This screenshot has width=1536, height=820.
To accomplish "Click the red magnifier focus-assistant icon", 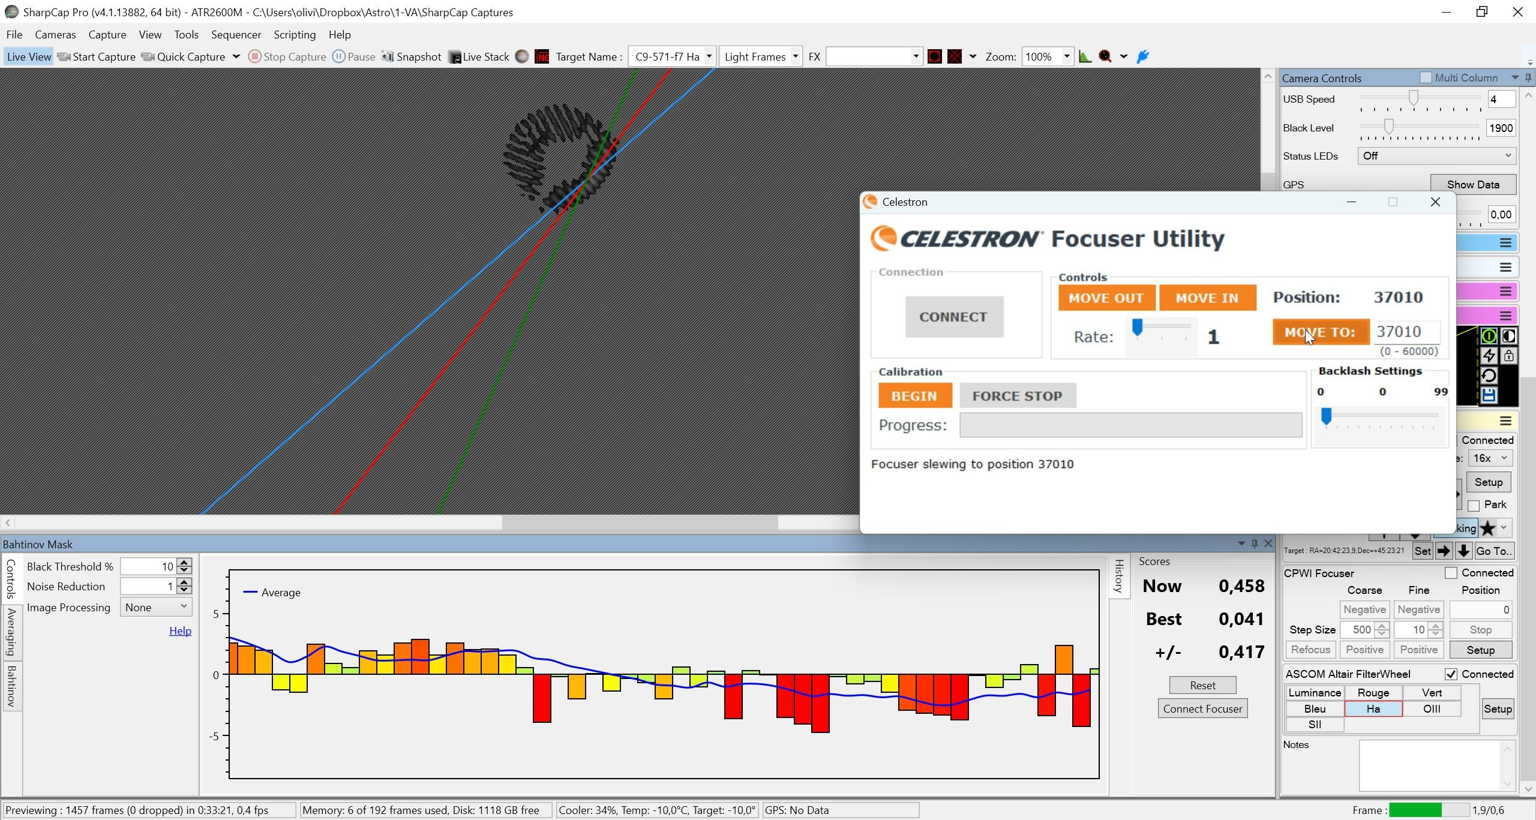I will [x=1105, y=56].
